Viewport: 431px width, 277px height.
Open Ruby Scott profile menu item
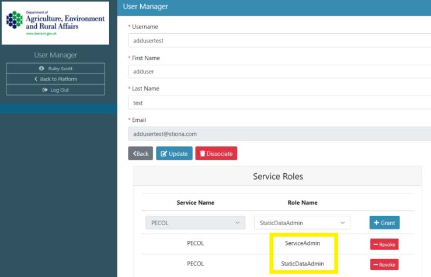[55, 69]
